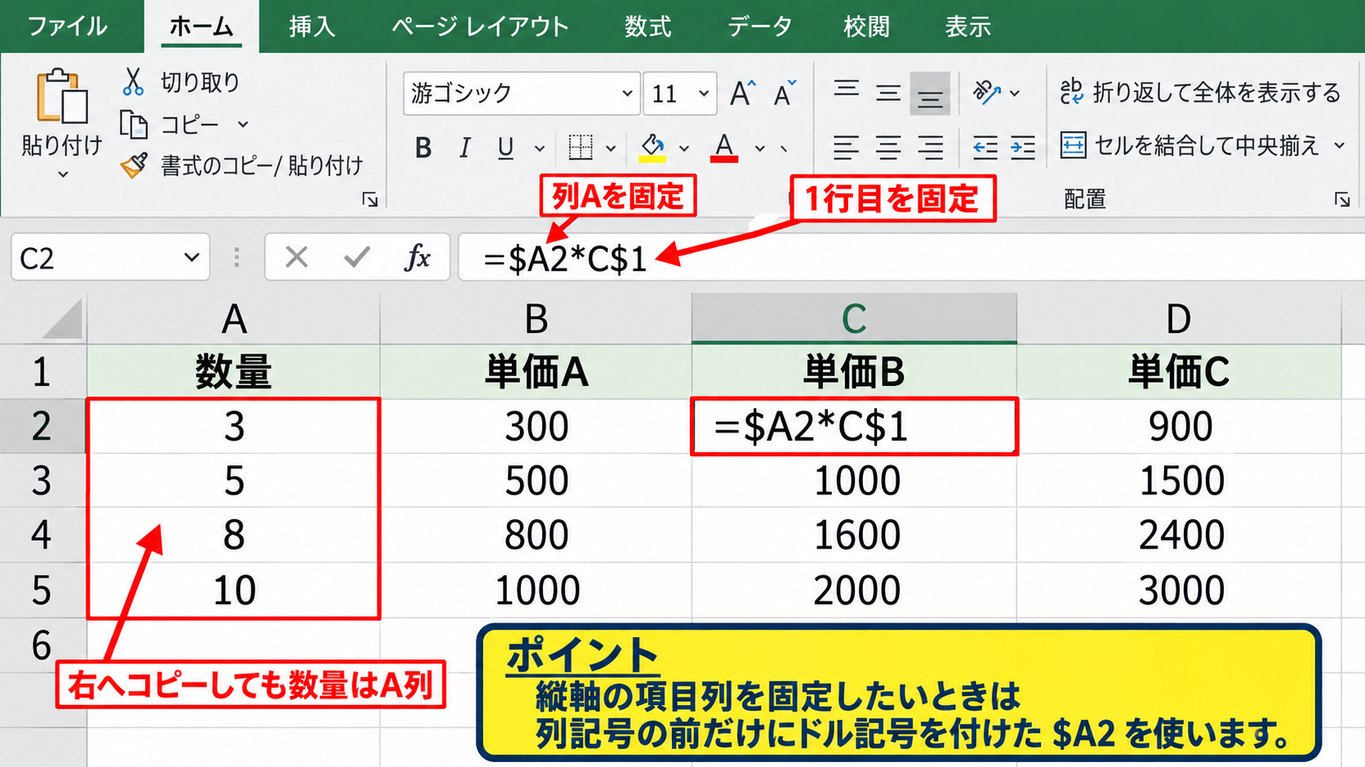Viewport: 1365px width, 767px height.
Task: Align cell text left
Action: 846,148
